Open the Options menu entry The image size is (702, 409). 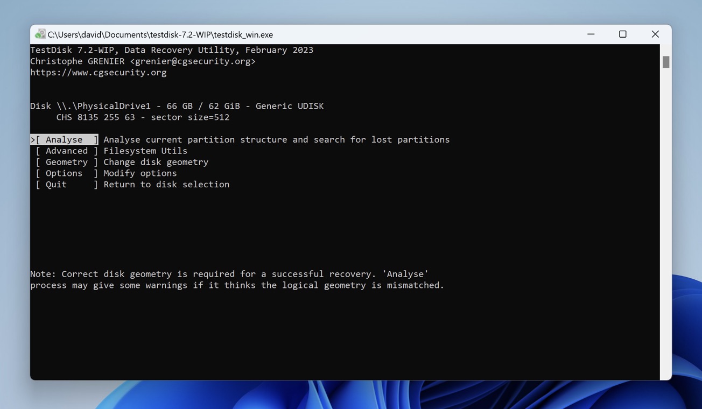point(67,173)
